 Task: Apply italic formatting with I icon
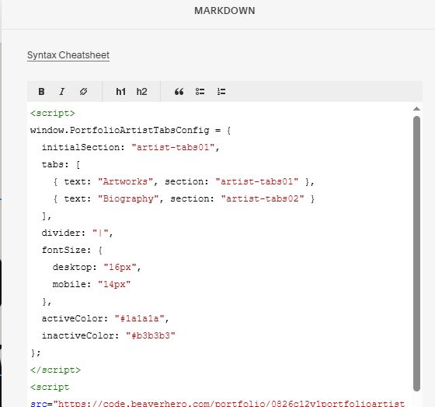coord(62,92)
